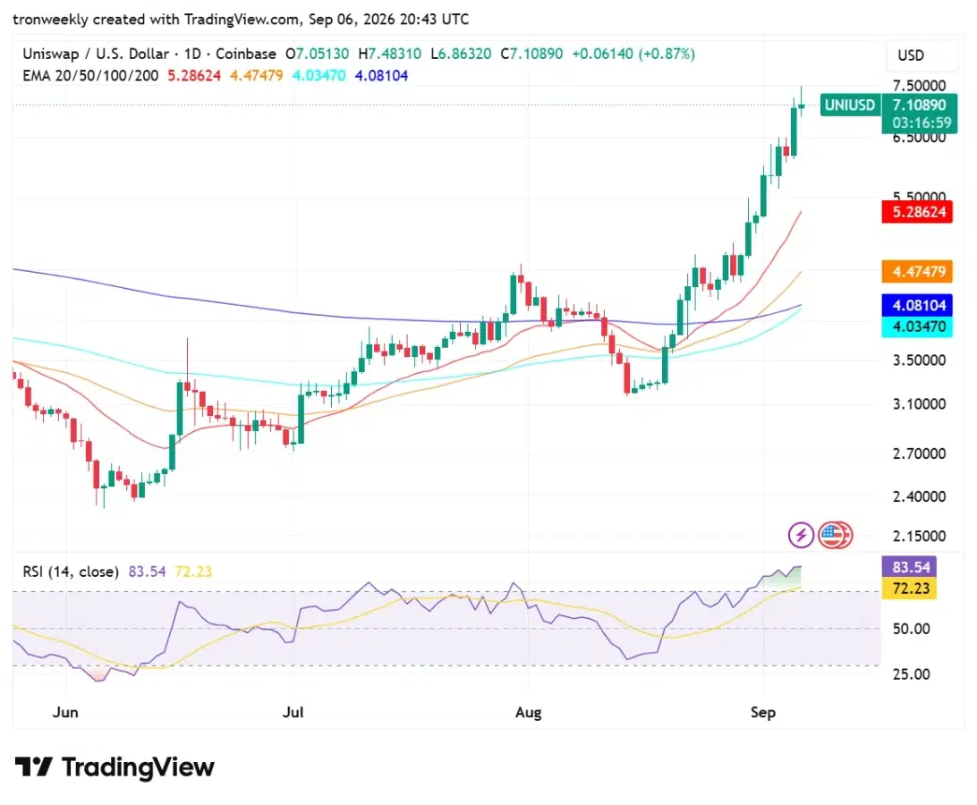Click the low price L6.86320 value
The image size is (977, 805).
(461, 55)
